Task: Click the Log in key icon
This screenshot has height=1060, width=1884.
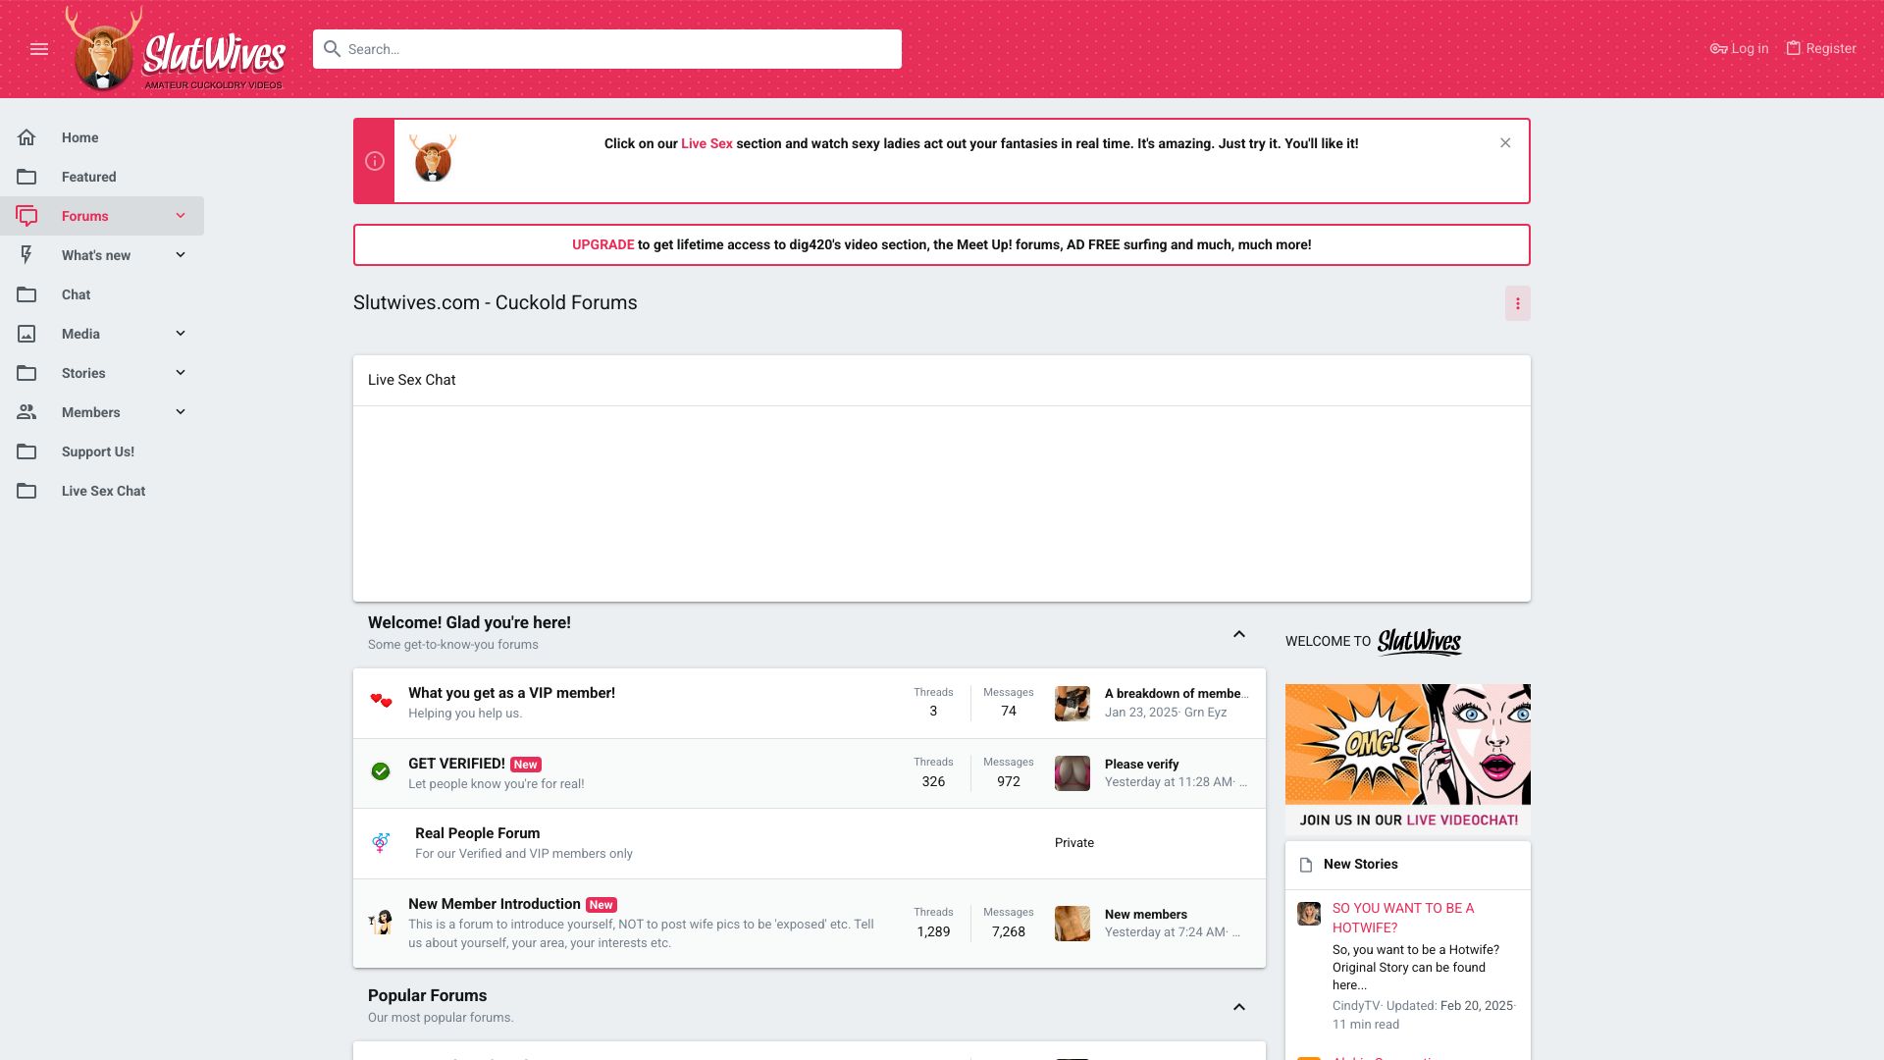Action: [1718, 48]
